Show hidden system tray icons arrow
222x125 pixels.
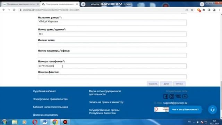pos(194,122)
